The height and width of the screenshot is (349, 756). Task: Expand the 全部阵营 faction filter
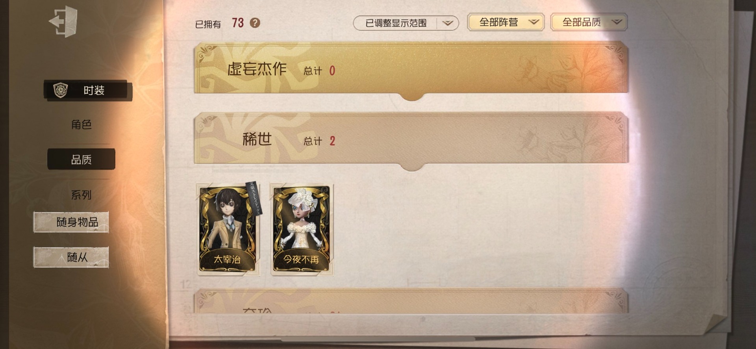506,22
